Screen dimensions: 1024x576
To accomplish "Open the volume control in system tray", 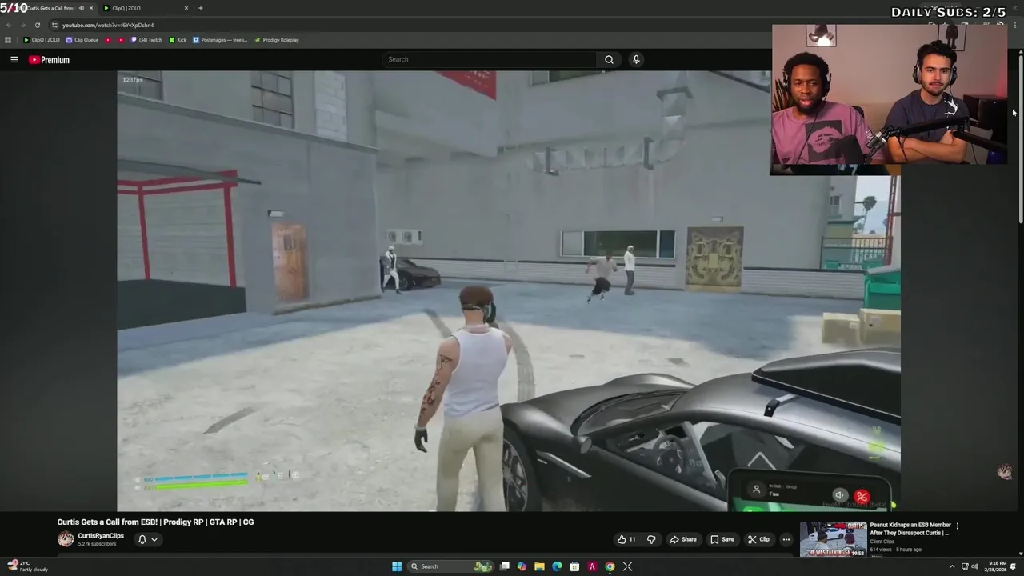I will tap(974, 566).
